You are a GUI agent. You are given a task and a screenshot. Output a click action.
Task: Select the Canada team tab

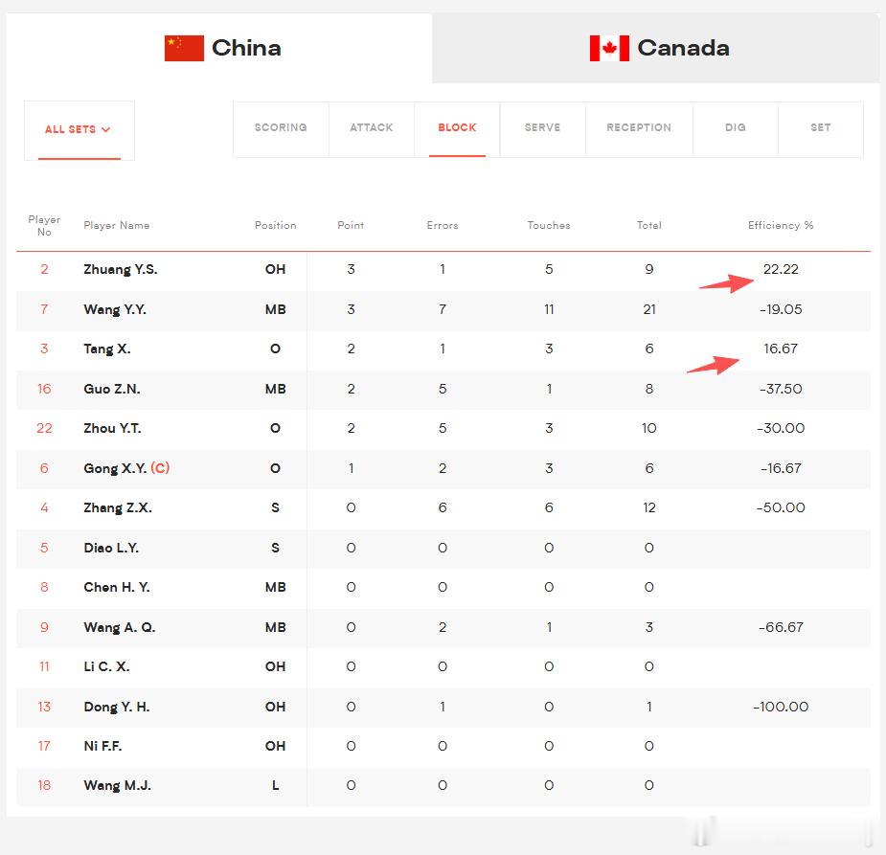[x=656, y=49]
